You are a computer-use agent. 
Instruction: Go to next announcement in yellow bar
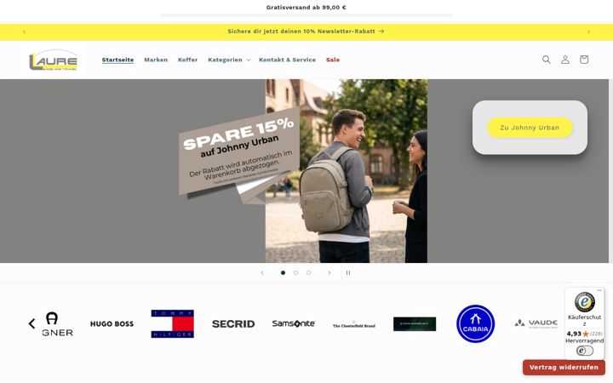(x=588, y=32)
